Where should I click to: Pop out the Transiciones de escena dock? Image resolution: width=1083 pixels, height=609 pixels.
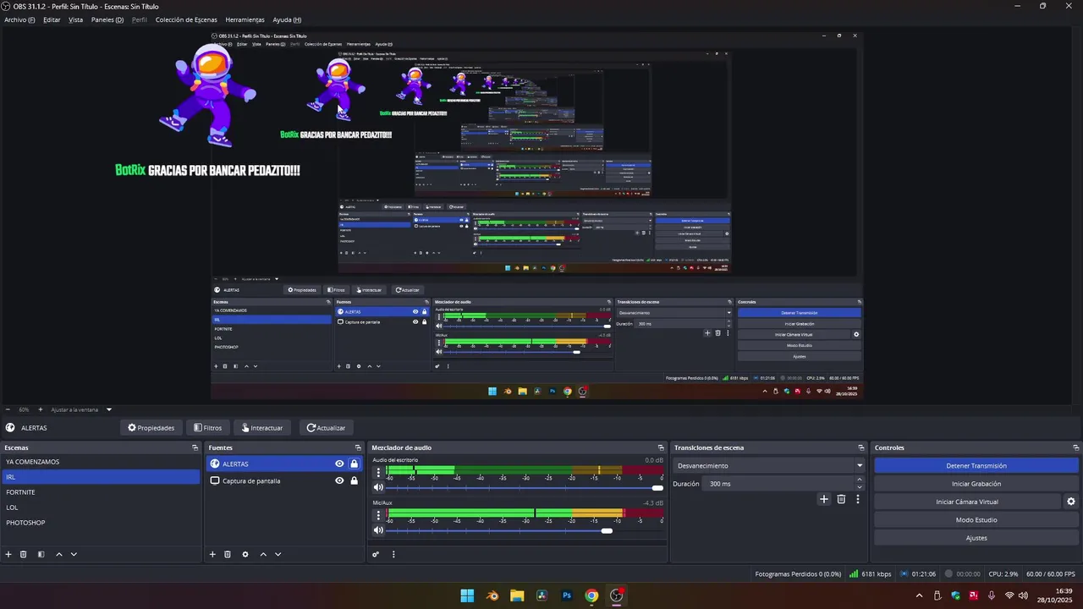tap(861, 447)
